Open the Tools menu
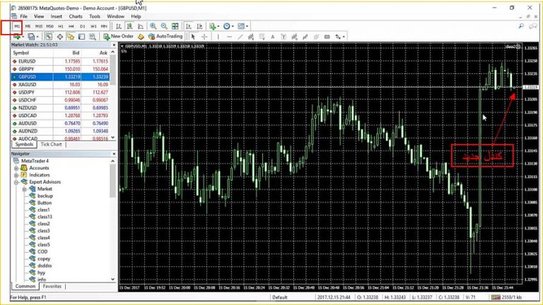The width and height of the screenshot is (543, 305). pyautogui.click(x=95, y=16)
